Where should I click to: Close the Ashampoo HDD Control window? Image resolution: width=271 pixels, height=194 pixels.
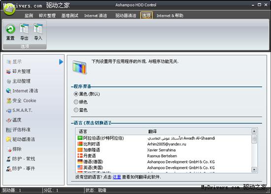pos(266,4)
